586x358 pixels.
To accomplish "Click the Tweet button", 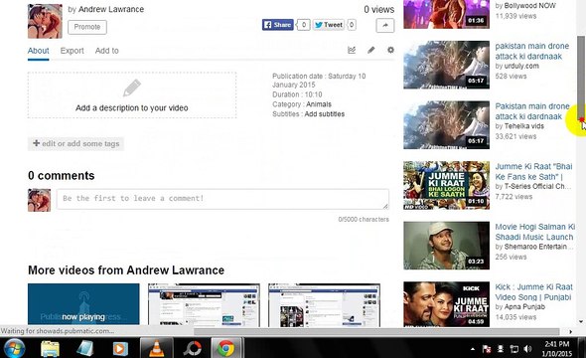I will click(x=328, y=25).
